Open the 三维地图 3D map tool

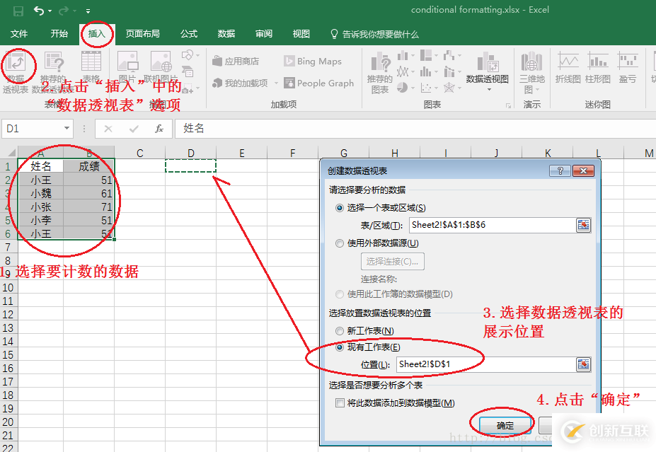(x=531, y=73)
